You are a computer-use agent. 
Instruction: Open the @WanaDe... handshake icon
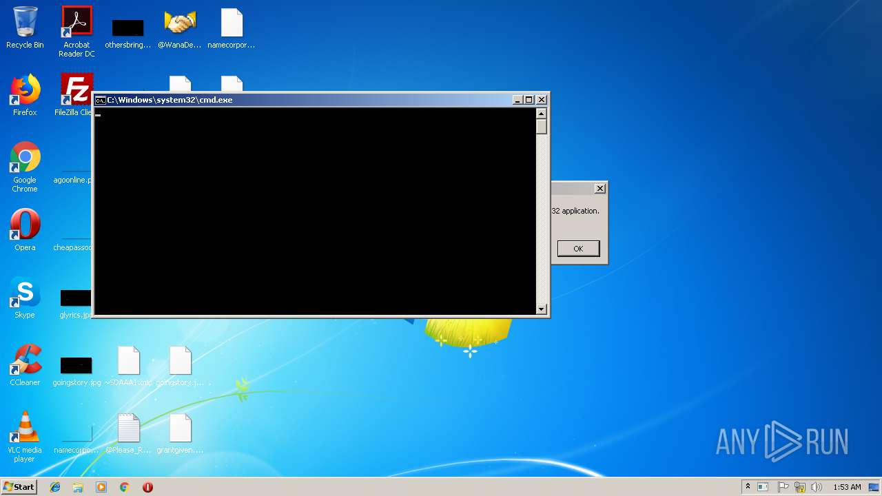click(x=180, y=29)
